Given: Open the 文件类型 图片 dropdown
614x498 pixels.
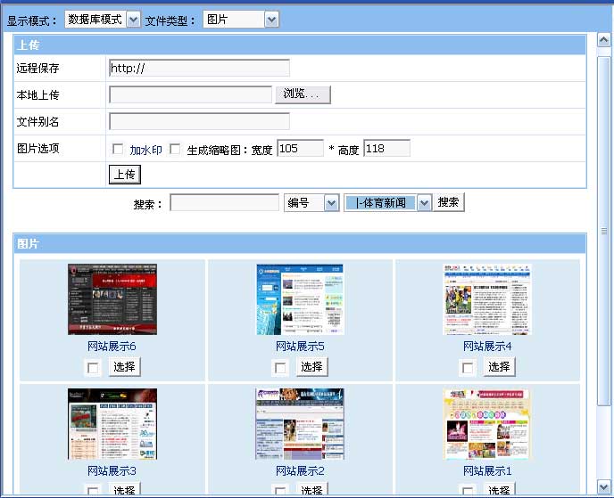Looking at the screenshot, I should pos(241,20).
